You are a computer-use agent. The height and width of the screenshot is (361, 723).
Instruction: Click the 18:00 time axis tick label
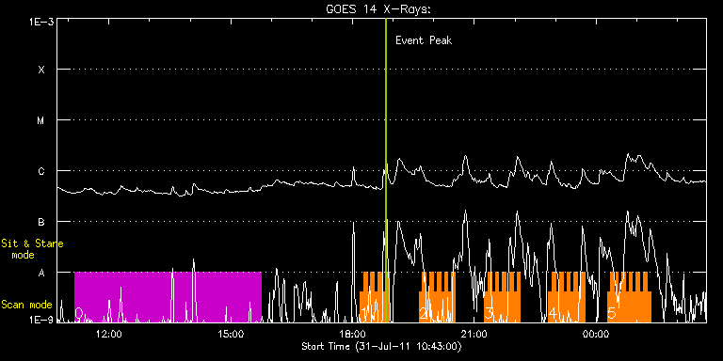pos(353,334)
